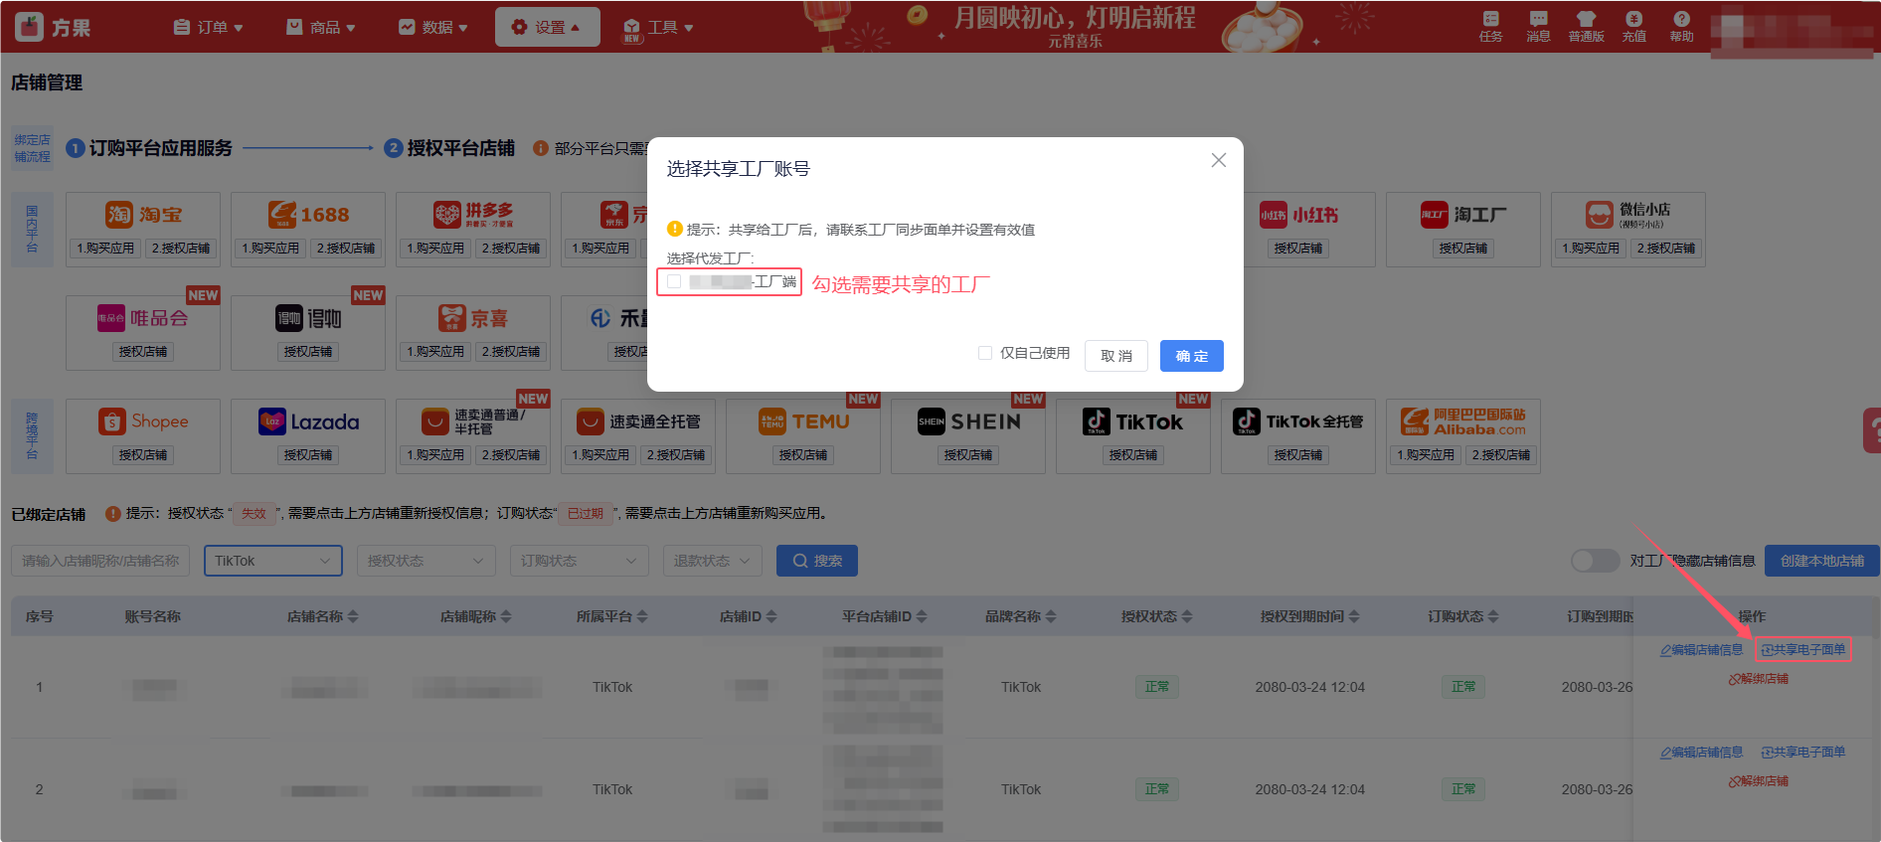
Task: Click 共享电子面单 for store row 2
Action: tap(1803, 753)
